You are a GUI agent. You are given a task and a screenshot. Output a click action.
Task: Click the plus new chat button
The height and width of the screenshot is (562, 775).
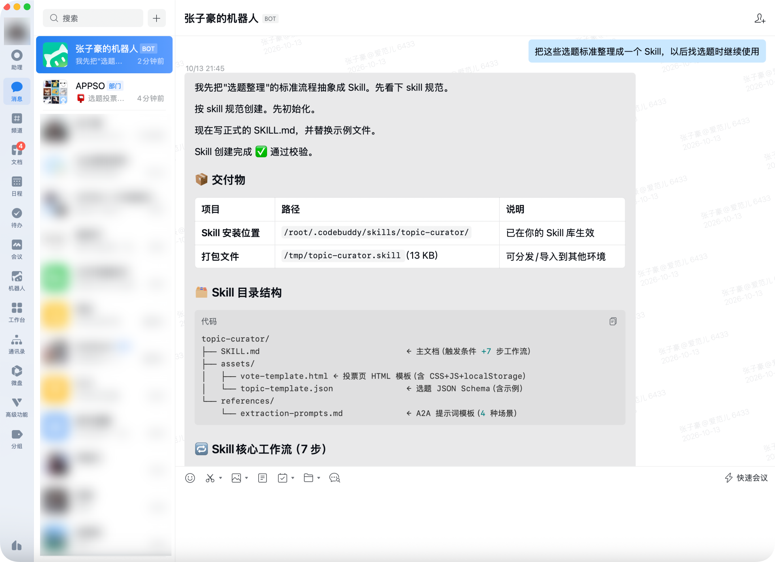[x=157, y=18]
